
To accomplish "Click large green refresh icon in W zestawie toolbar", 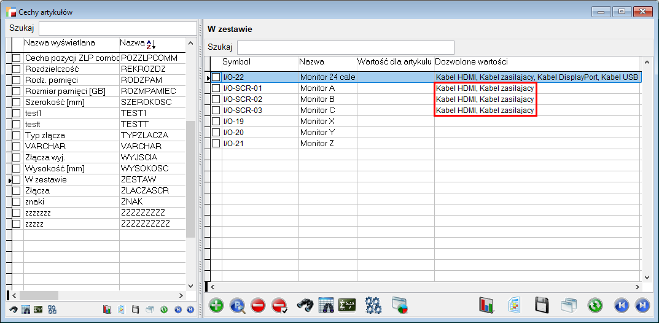I will click(x=595, y=305).
